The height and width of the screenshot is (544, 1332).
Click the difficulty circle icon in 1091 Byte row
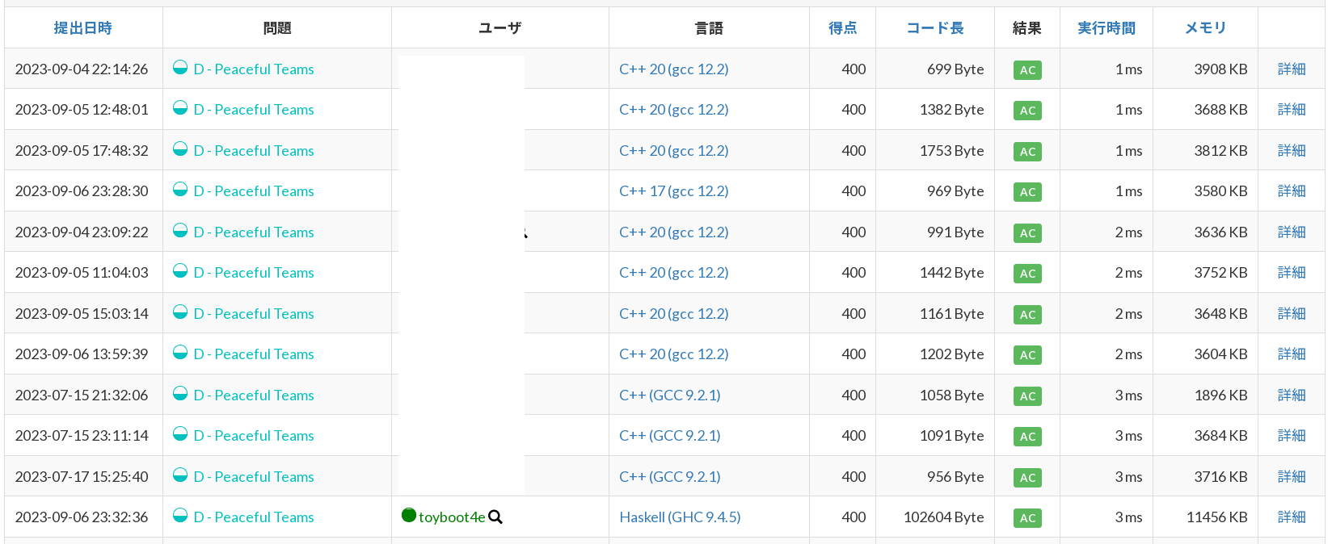(180, 433)
